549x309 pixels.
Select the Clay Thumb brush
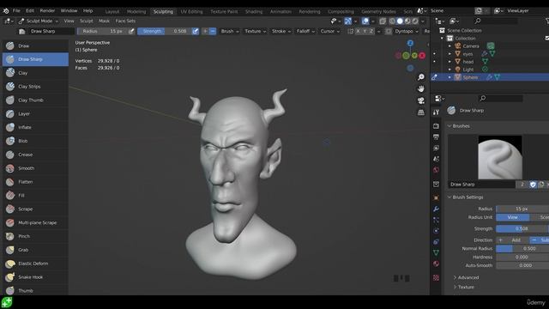pyautogui.click(x=35, y=100)
